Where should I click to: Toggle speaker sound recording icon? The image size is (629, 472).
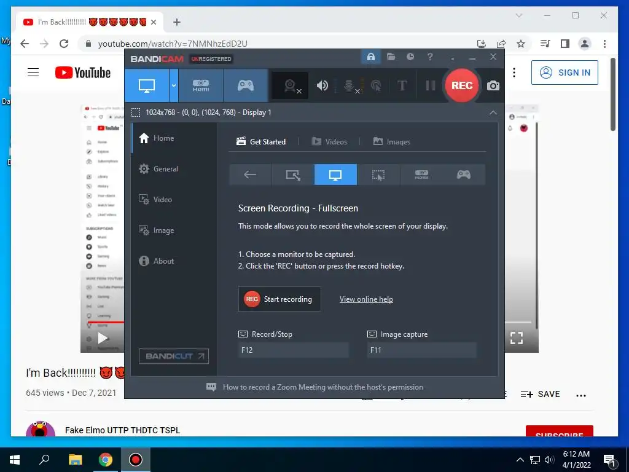point(322,85)
